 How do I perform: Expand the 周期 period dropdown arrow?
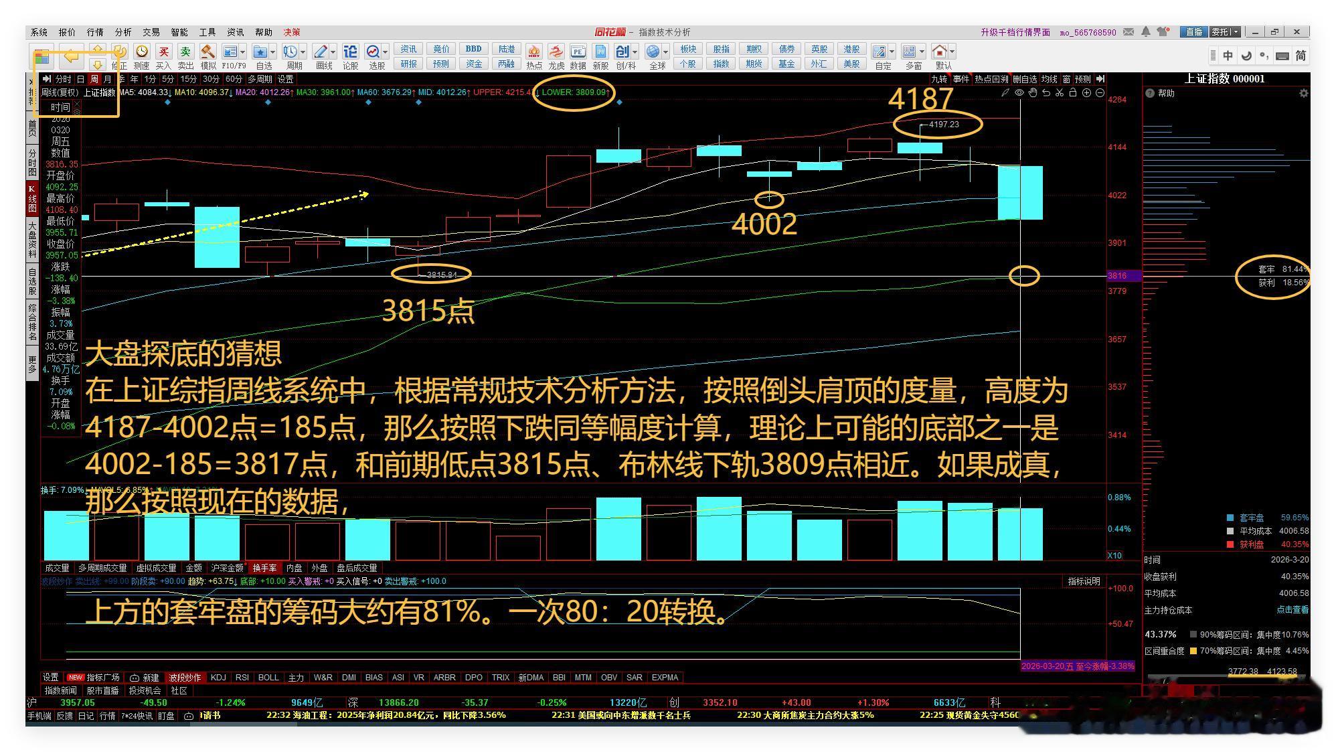303,52
